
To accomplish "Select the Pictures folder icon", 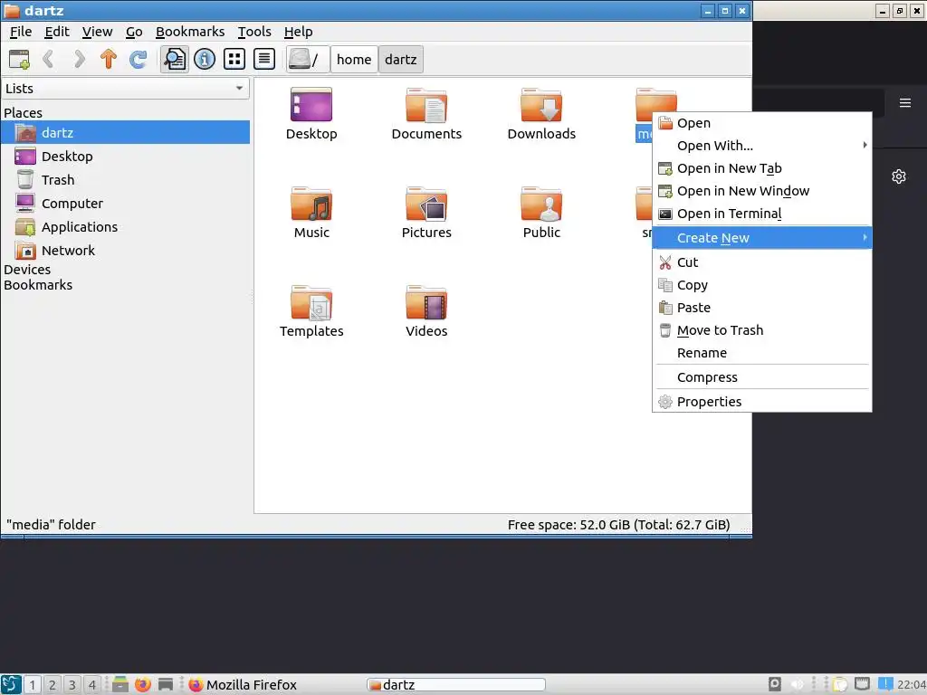I will (426, 204).
